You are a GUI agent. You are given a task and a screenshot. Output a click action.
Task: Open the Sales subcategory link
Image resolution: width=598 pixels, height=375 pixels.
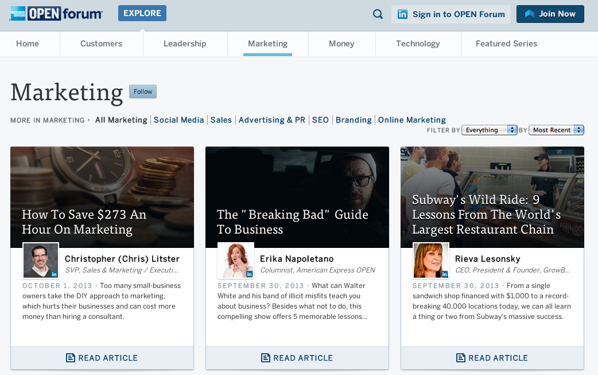point(221,120)
